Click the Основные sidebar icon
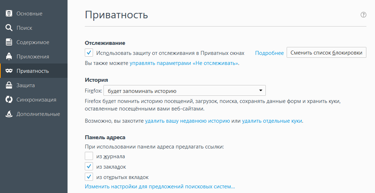The height and width of the screenshot is (193, 375). [9, 14]
